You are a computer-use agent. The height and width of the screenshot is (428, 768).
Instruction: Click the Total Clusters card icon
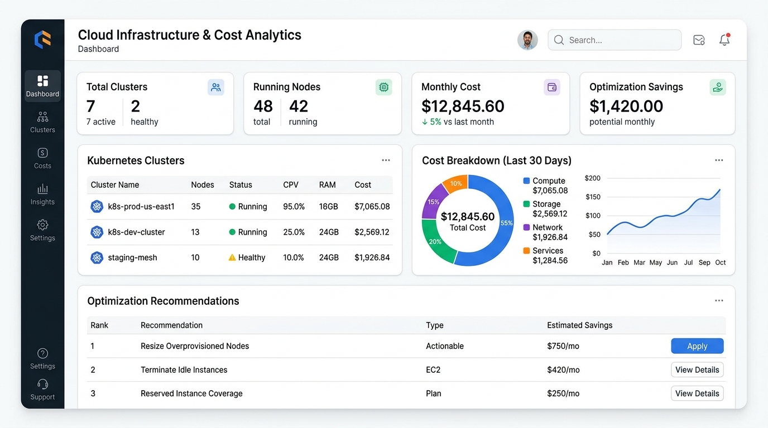tap(216, 87)
